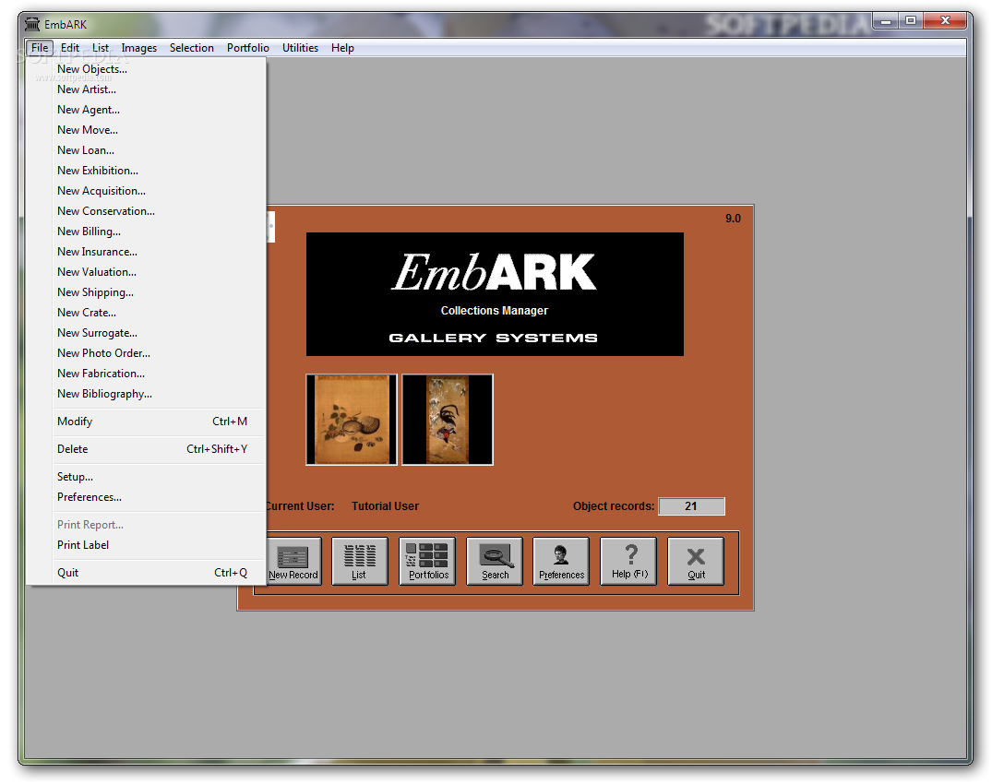The image size is (992, 784).
Task: Open the Selection menu
Action: pyautogui.click(x=191, y=47)
